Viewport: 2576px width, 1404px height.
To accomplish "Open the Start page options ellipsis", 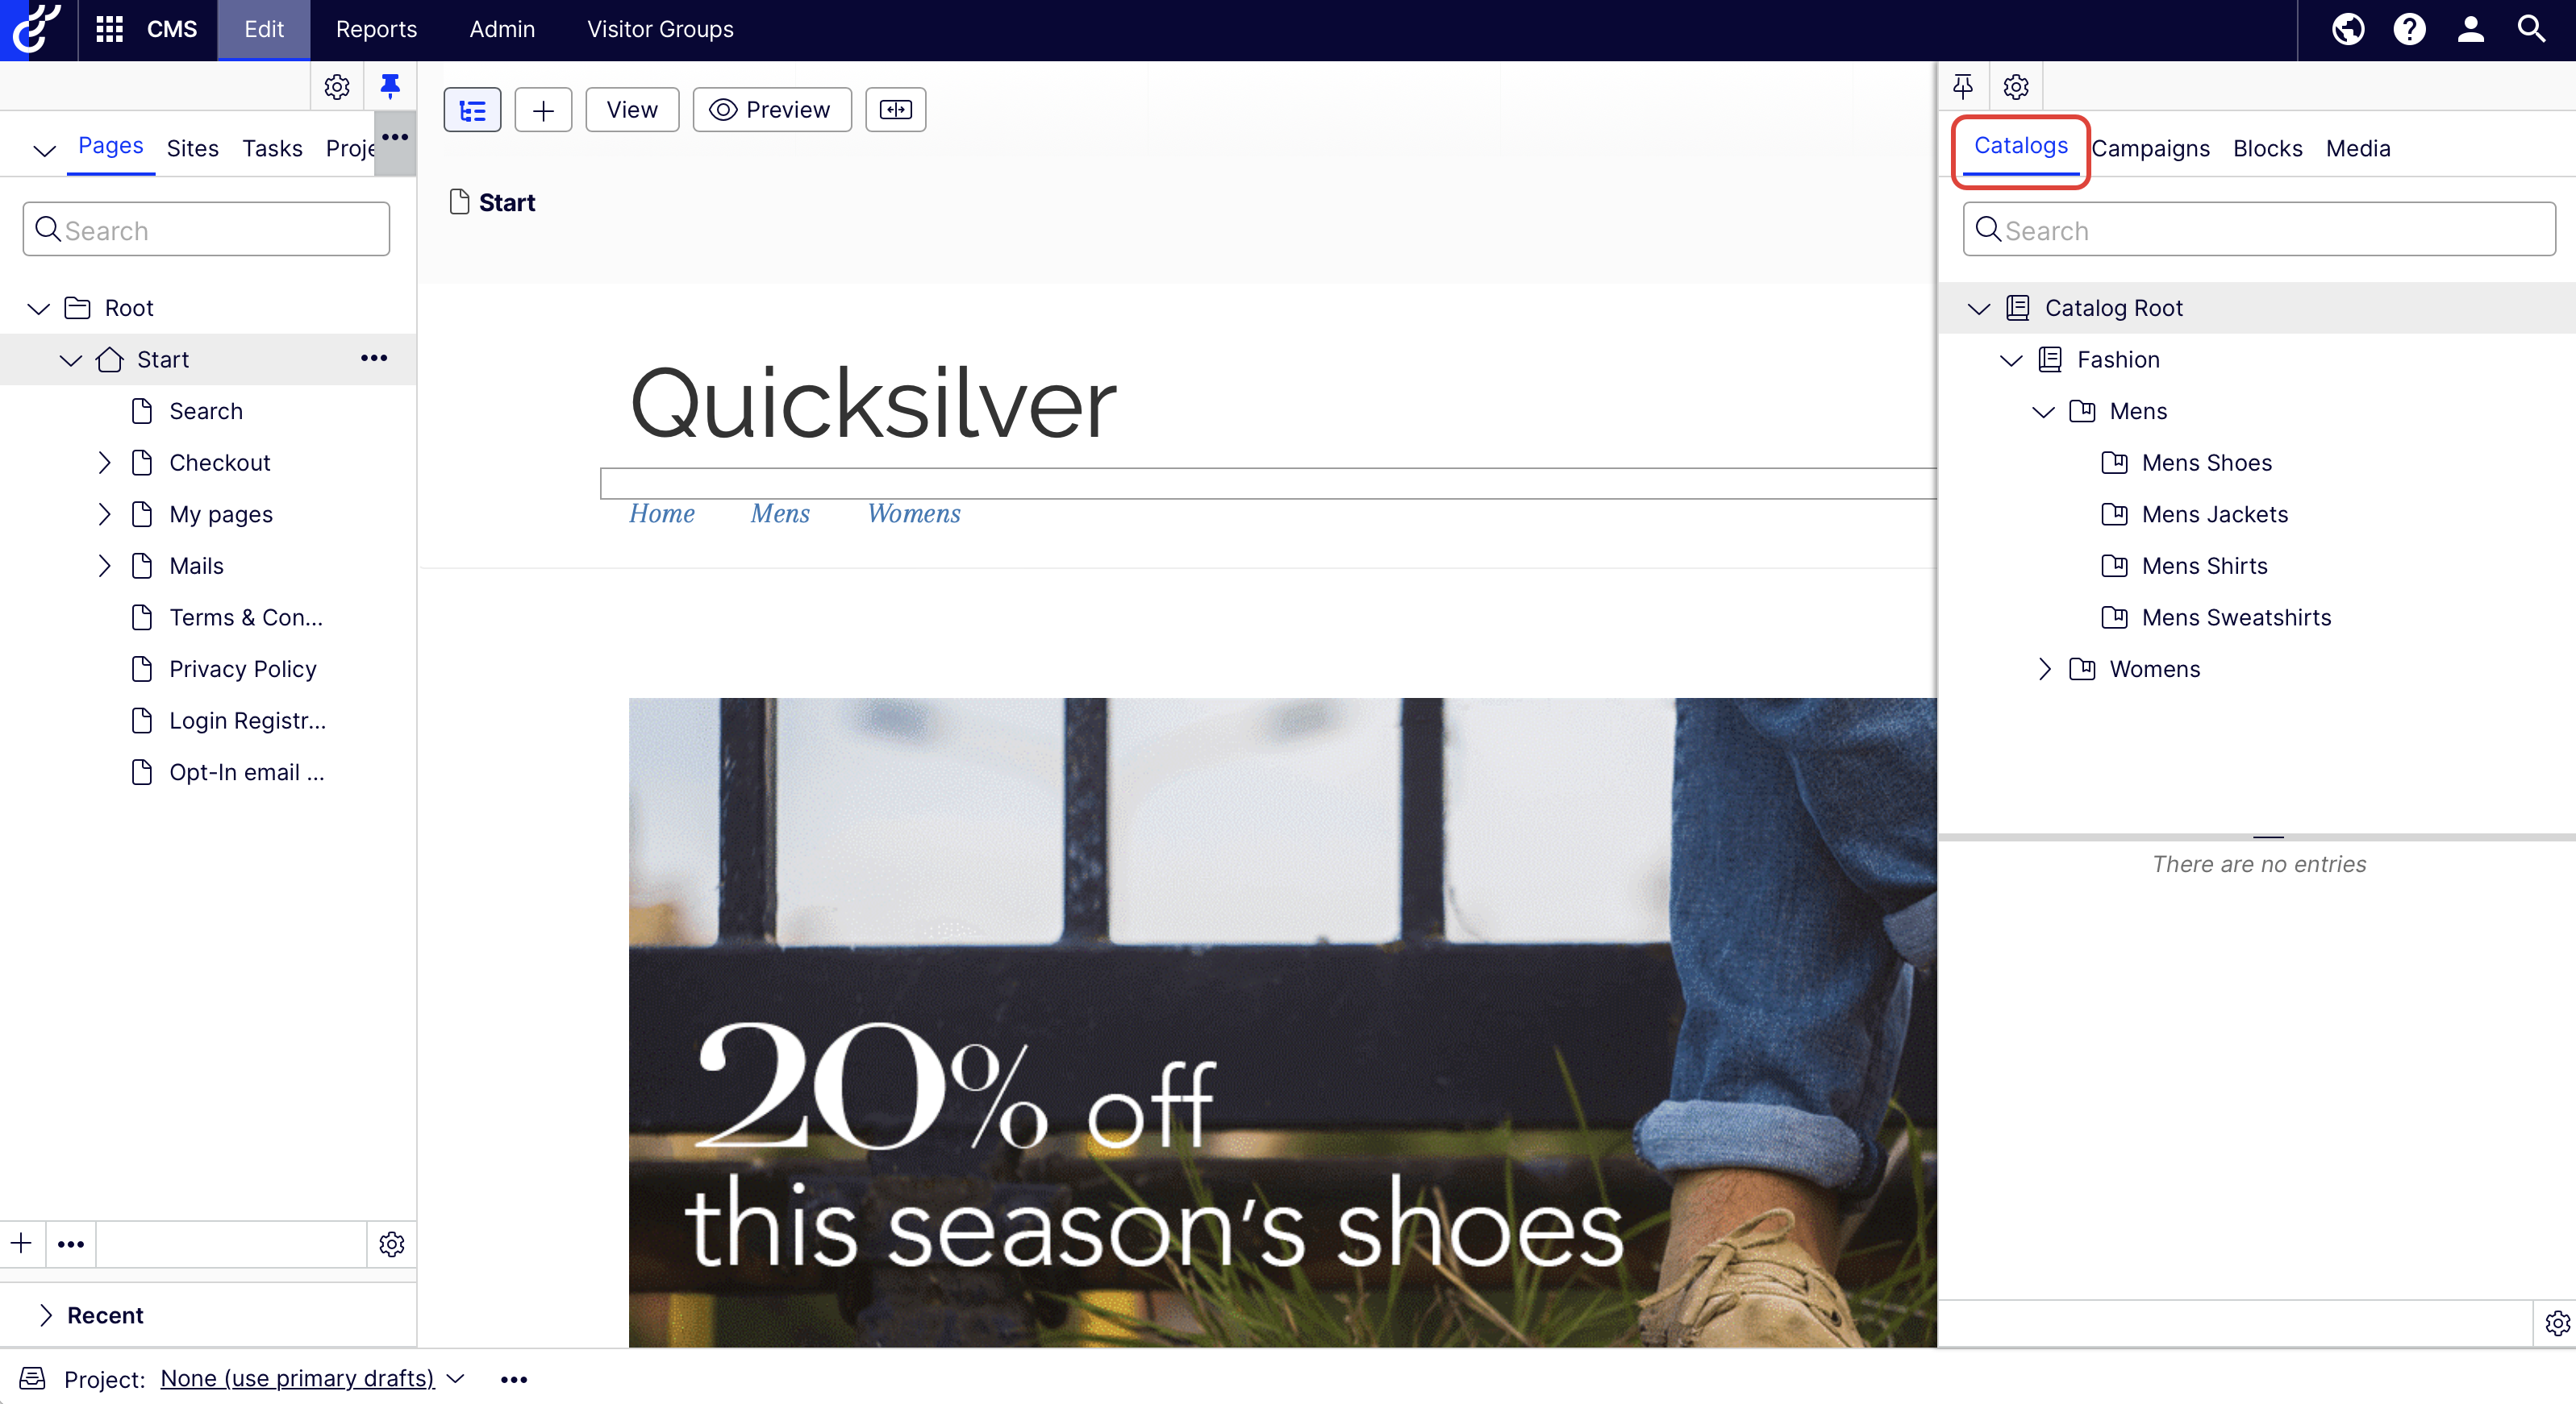I will (x=374, y=358).
